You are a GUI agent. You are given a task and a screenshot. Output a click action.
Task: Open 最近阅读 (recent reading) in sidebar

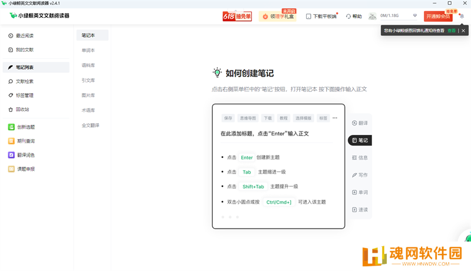click(24, 36)
